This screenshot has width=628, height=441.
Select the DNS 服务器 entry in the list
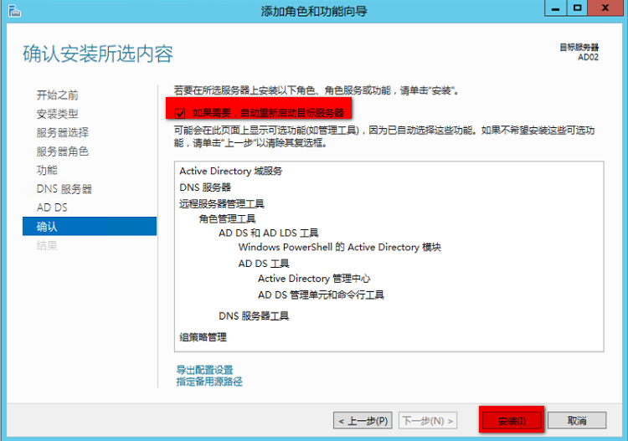point(205,187)
